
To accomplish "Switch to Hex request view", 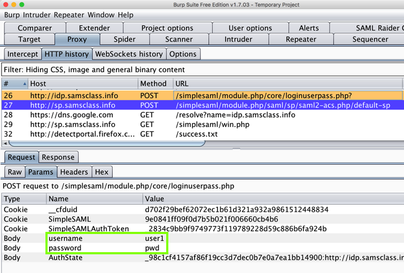I will click(x=102, y=172).
